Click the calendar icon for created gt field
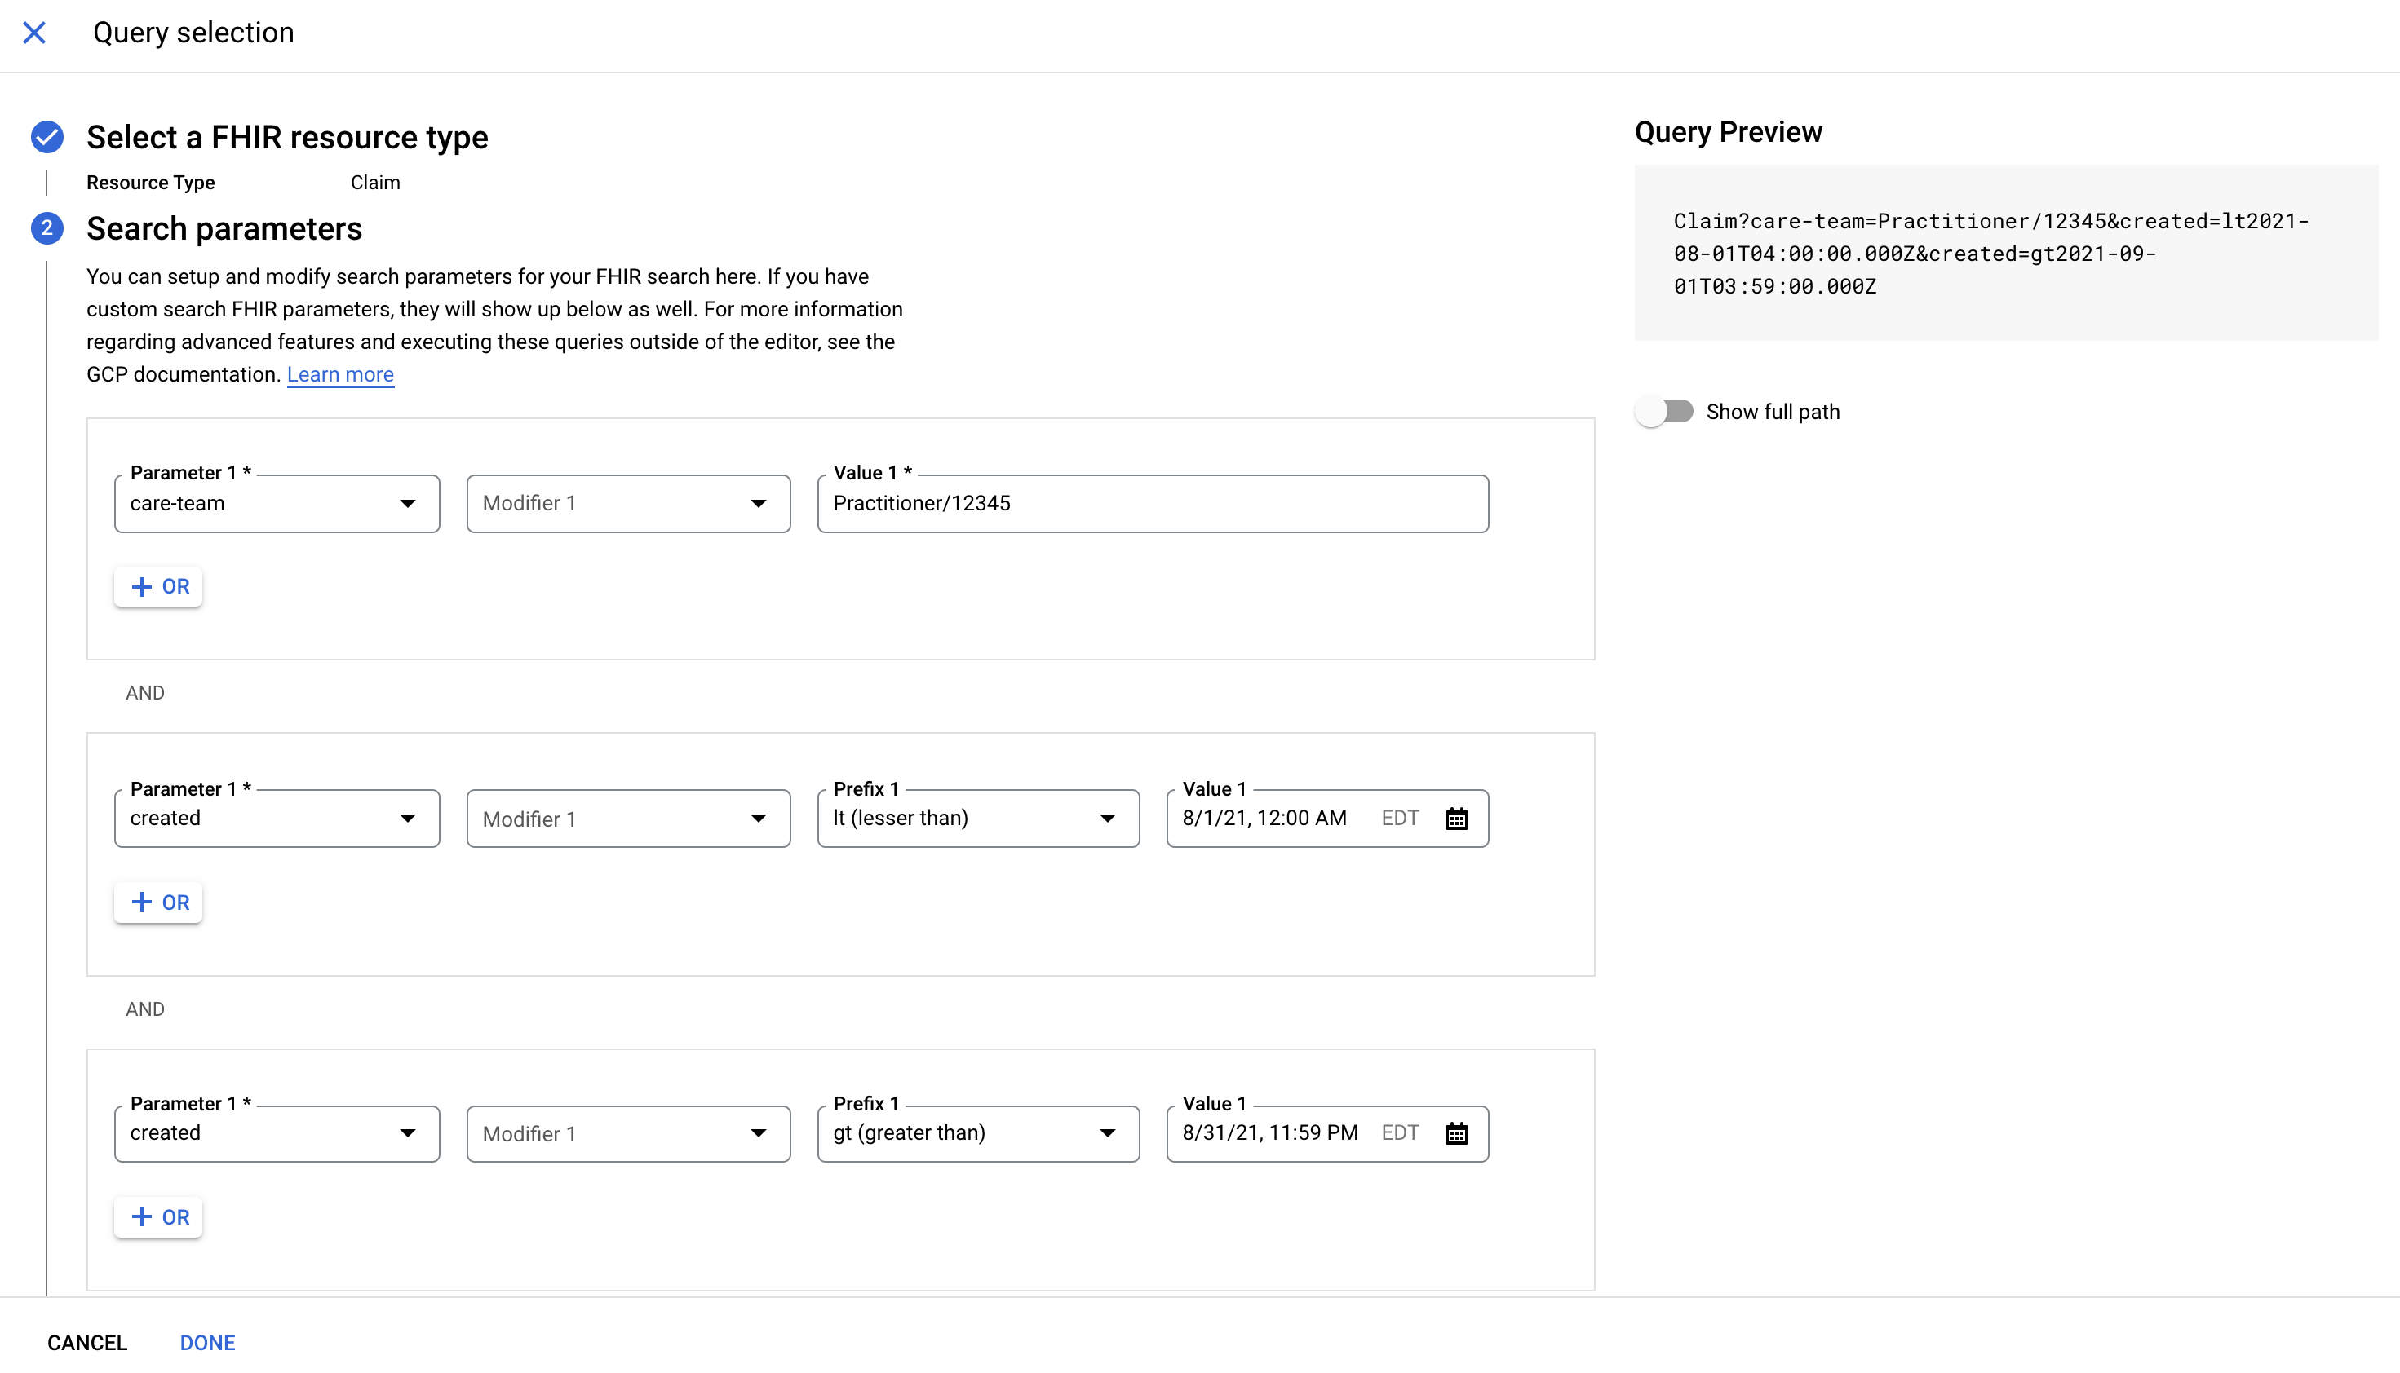This screenshot has width=2400, height=1373. click(x=1455, y=1134)
